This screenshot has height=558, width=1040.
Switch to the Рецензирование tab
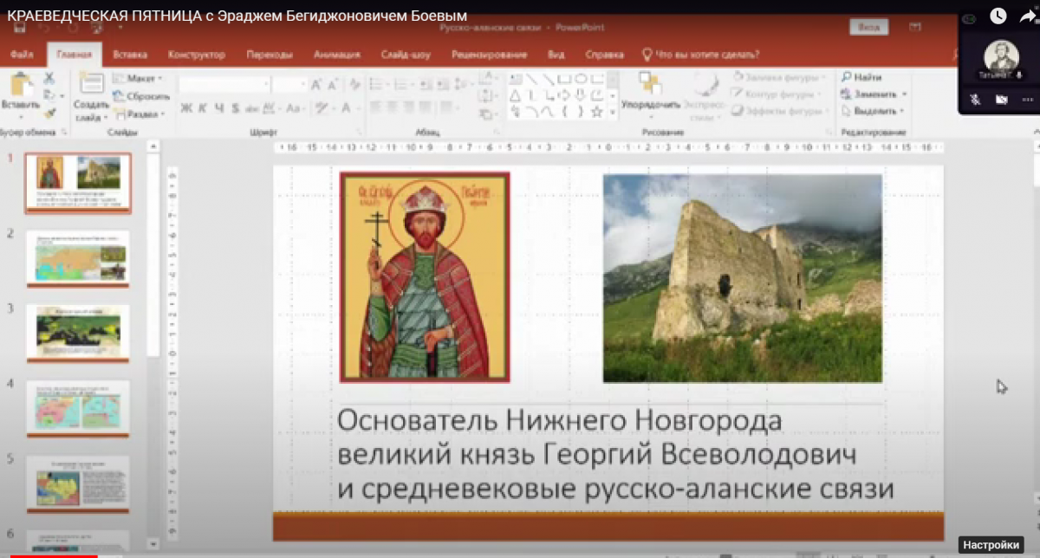click(491, 55)
